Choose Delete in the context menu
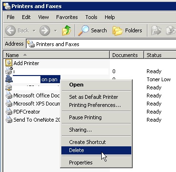Screen dimensions: 176x172 pos(96,150)
